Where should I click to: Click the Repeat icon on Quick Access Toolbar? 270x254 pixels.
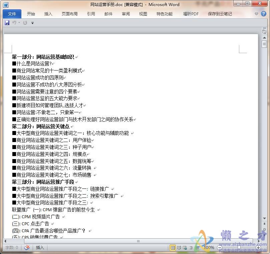(25, 23)
